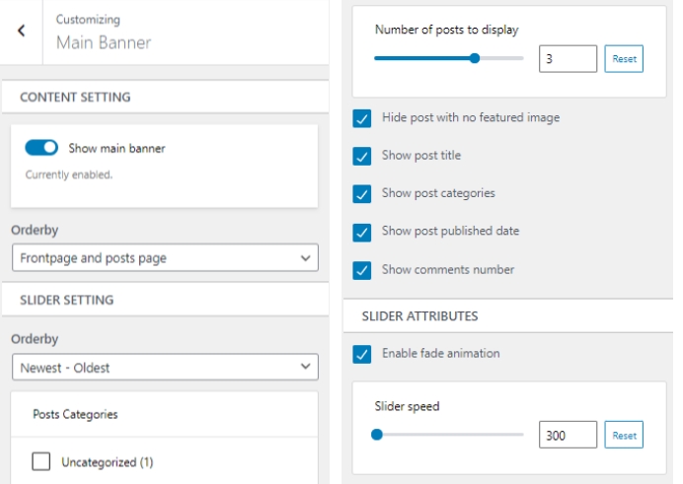Screen dimensions: 683x484
Task: Click the Posts Categories panel title
Action: pyautogui.click(x=75, y=414)
